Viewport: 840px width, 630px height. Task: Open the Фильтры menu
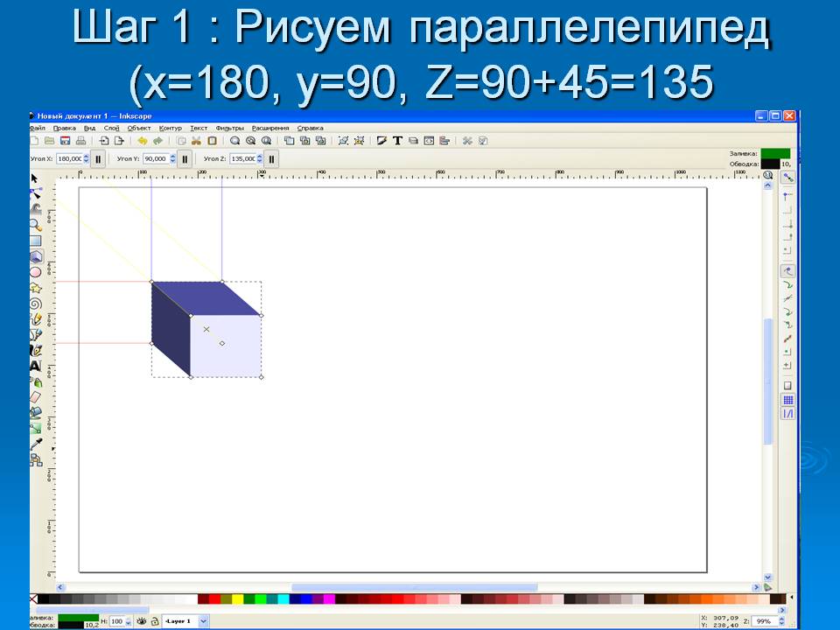(229, 128)
